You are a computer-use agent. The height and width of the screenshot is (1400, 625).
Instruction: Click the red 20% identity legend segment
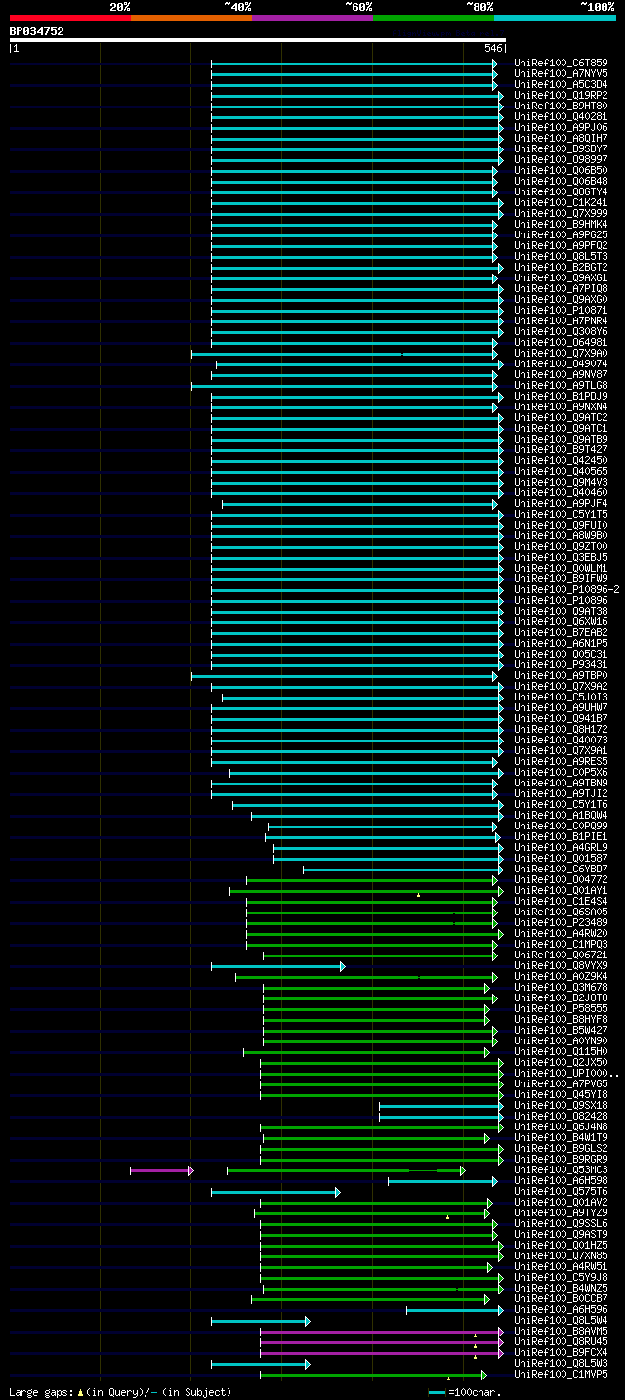point(70,18)
